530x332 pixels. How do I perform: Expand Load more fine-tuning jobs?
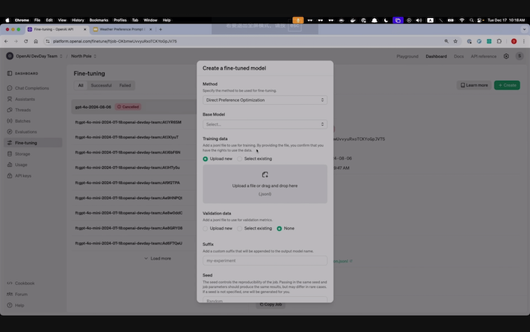(x=158, y=258)
